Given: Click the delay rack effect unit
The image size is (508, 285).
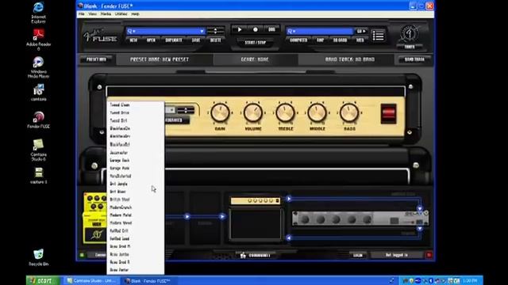Looking at the screenshot, I should coord(360,218).
